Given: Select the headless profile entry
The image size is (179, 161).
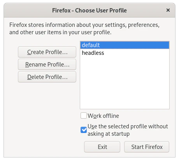Looking at the screenshot, I should (125, 53).
